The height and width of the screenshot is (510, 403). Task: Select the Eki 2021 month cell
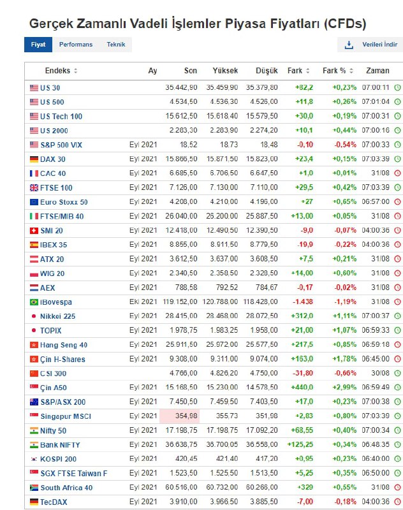(x=143, y=302)
